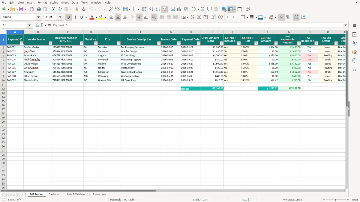Click the Clear Direct Formatting icon
Image resolution: width=360 pixels, height=202 pixels.
click(83, 9)
